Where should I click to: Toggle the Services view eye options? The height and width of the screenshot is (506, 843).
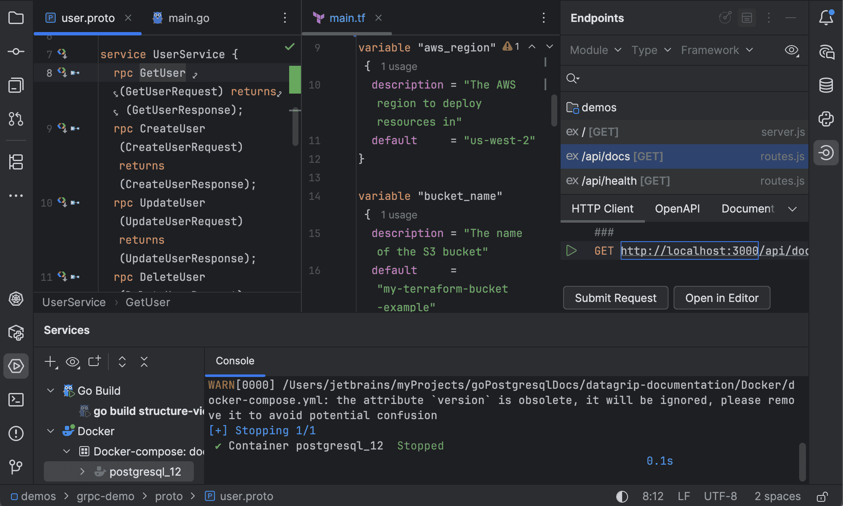tap(72, 362)
